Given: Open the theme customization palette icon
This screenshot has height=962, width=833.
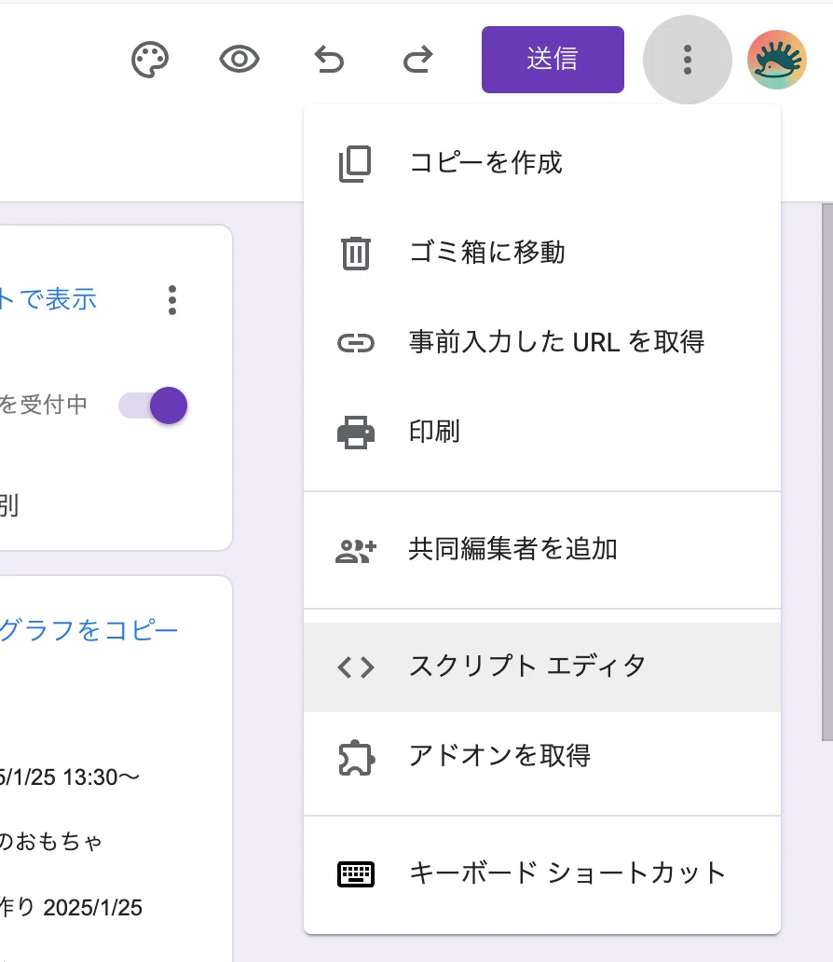Looking at the screenshot, I should pos(150,60).
